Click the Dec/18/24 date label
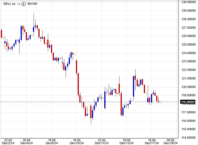The image size is (198, 145). tap(170, 143)
